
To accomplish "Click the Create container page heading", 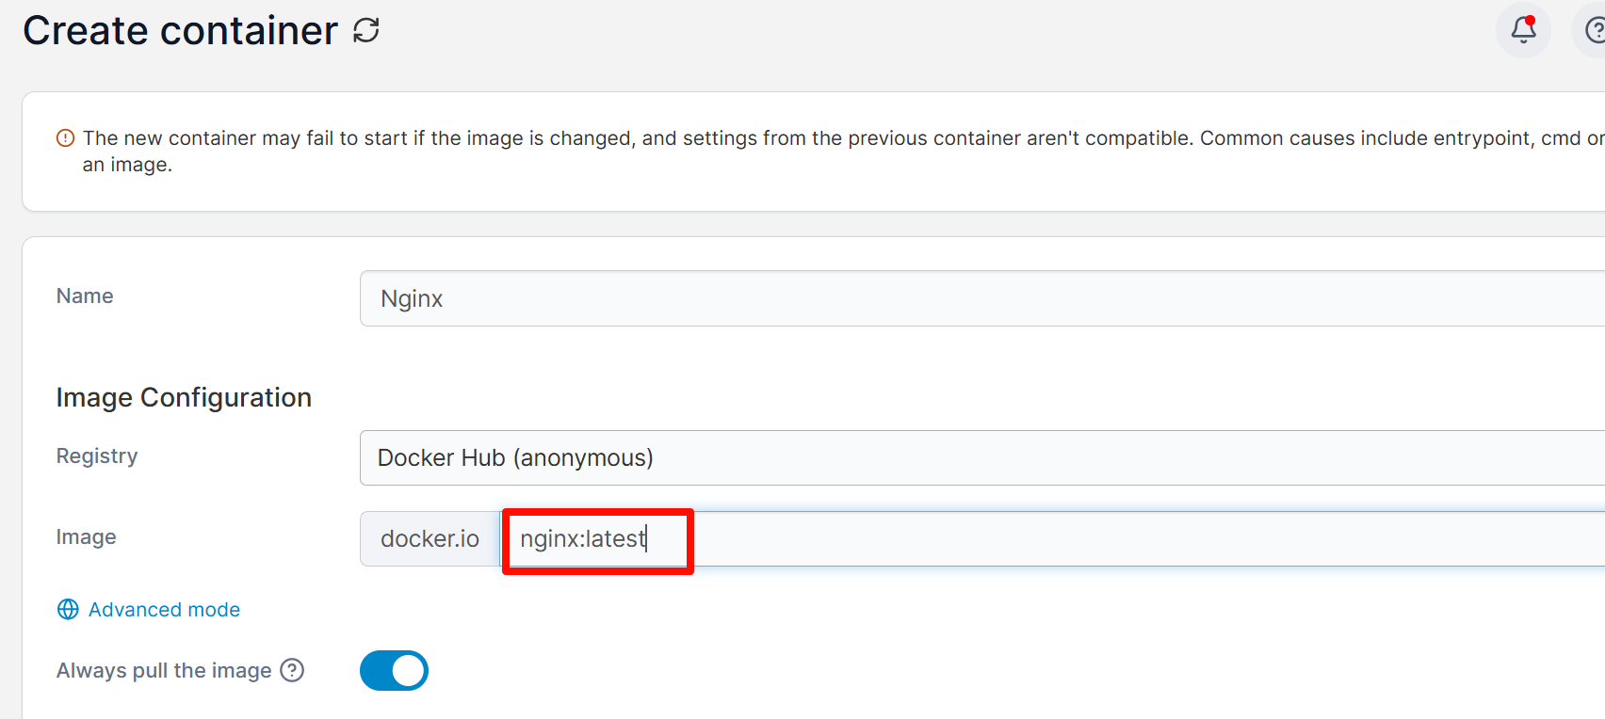I will (x=180, y=31).
